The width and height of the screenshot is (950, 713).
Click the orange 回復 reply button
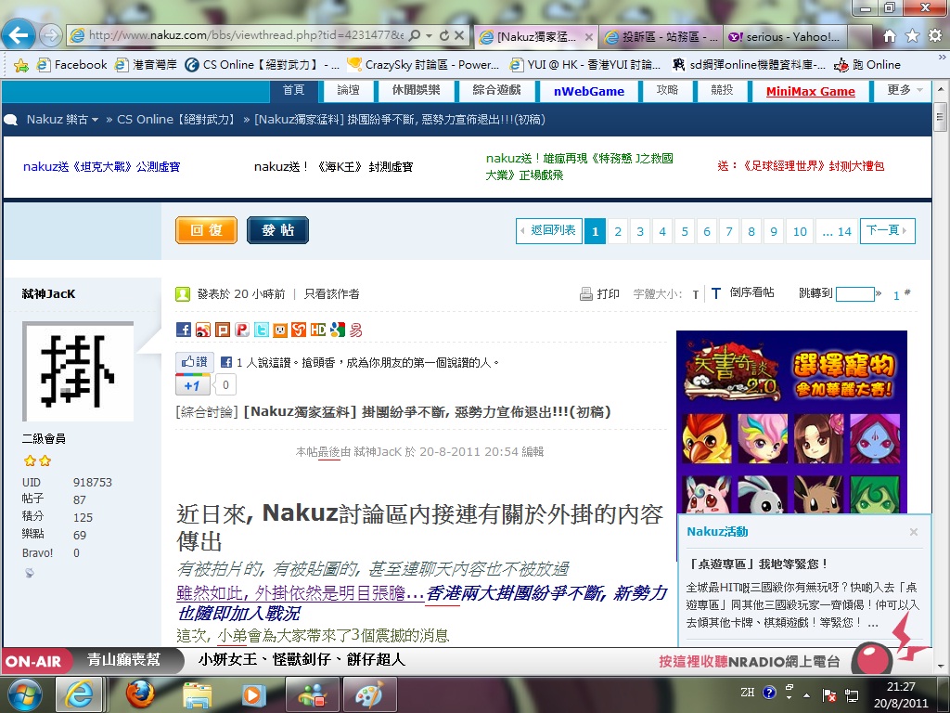pos(206,230)
